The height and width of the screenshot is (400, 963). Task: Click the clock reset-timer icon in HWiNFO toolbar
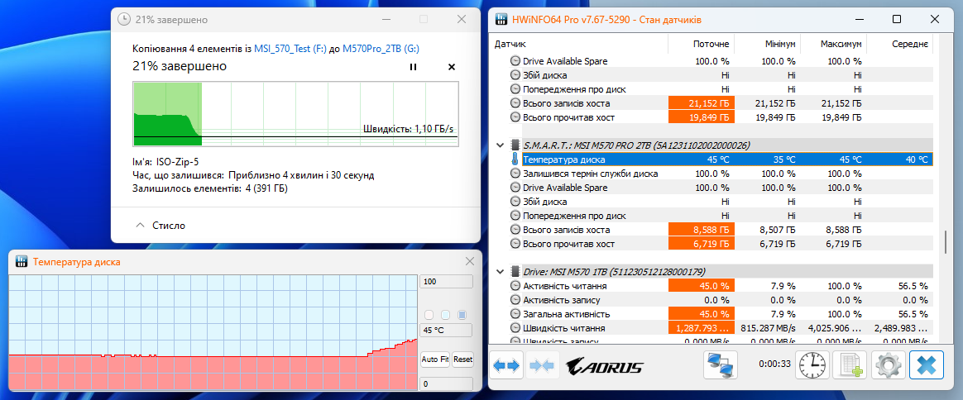[812, 365]
